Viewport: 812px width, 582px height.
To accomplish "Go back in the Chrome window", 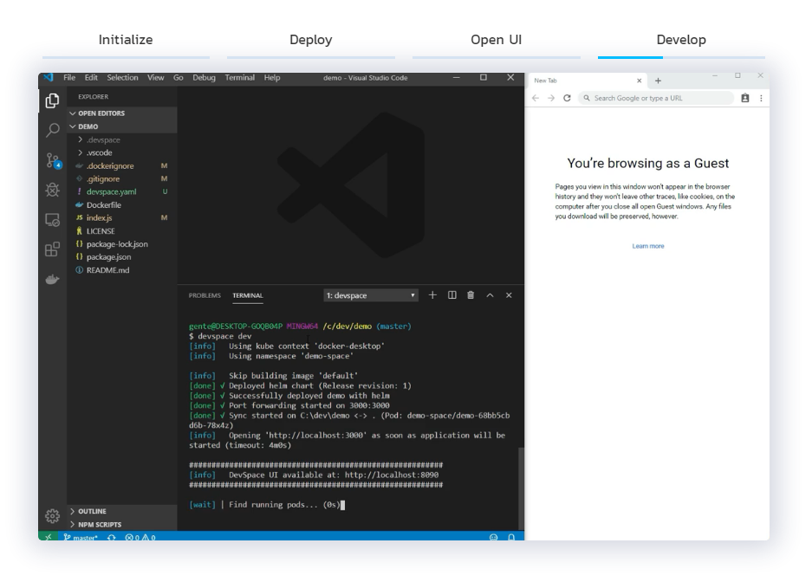I will (x=536, y=98).
